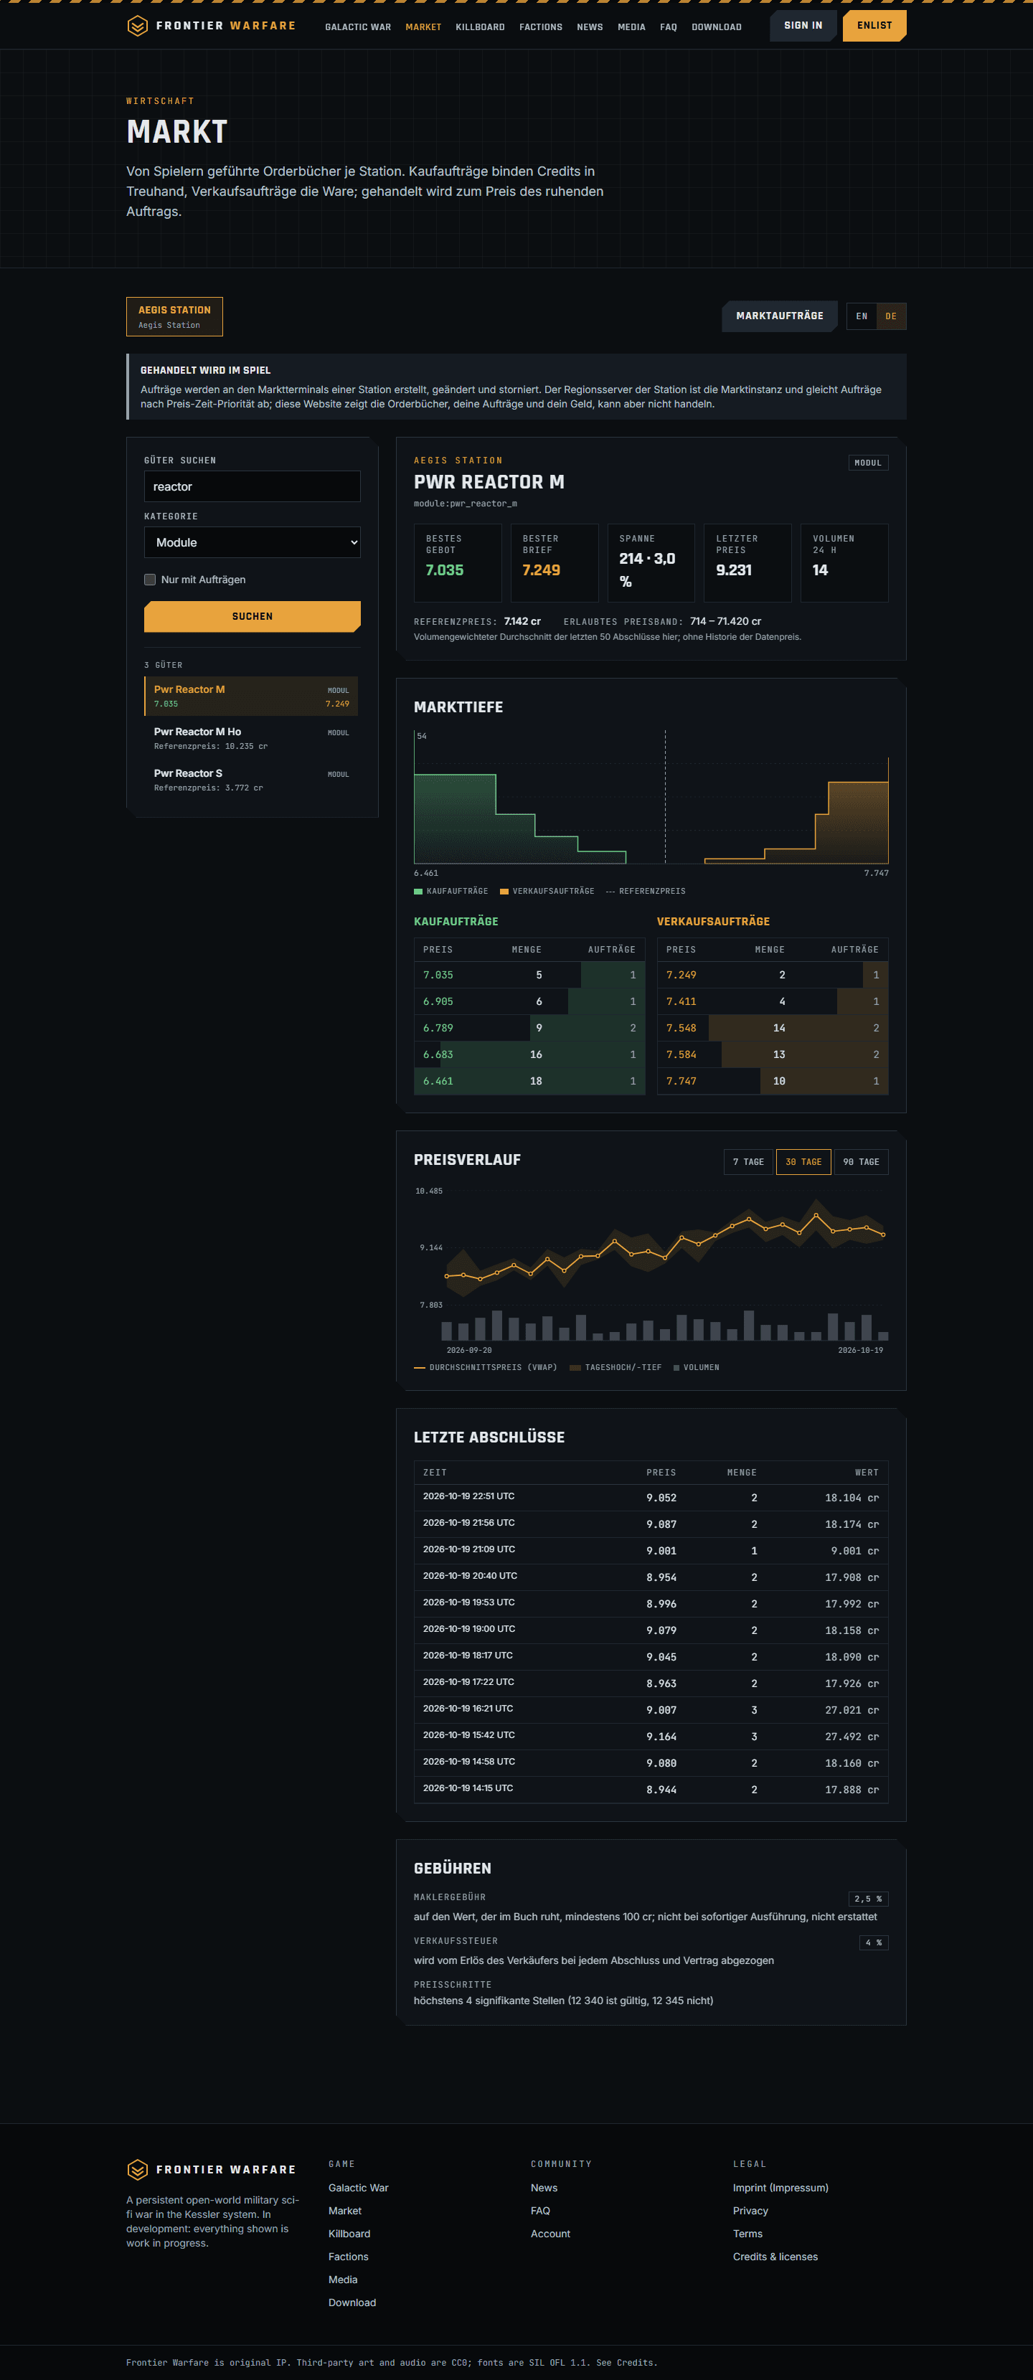The width and height of the screenshot is (1033, 2380).
Task: Open the Galactic War nav item
Action: 357,27
